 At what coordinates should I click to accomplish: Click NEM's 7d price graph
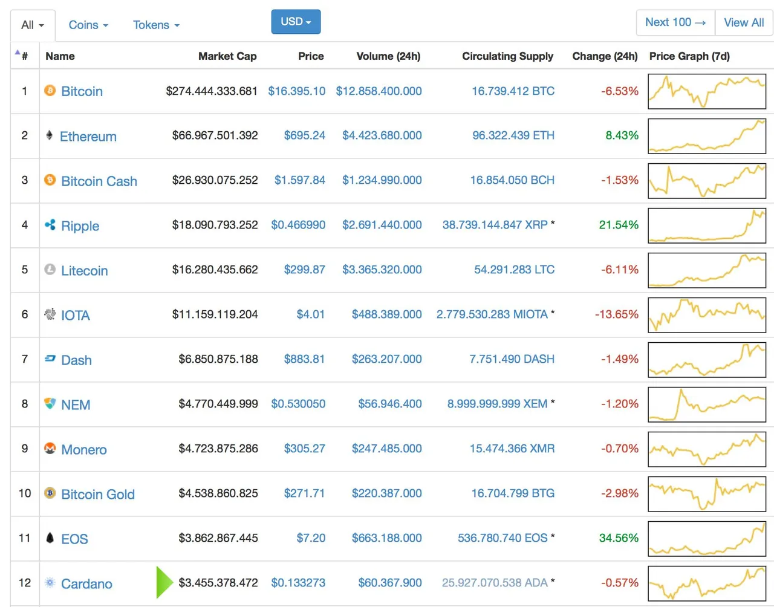pyautogui.click(x=707, y=404)
